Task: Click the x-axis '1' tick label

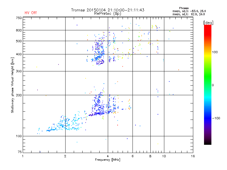Action: [x=23, y=156]
